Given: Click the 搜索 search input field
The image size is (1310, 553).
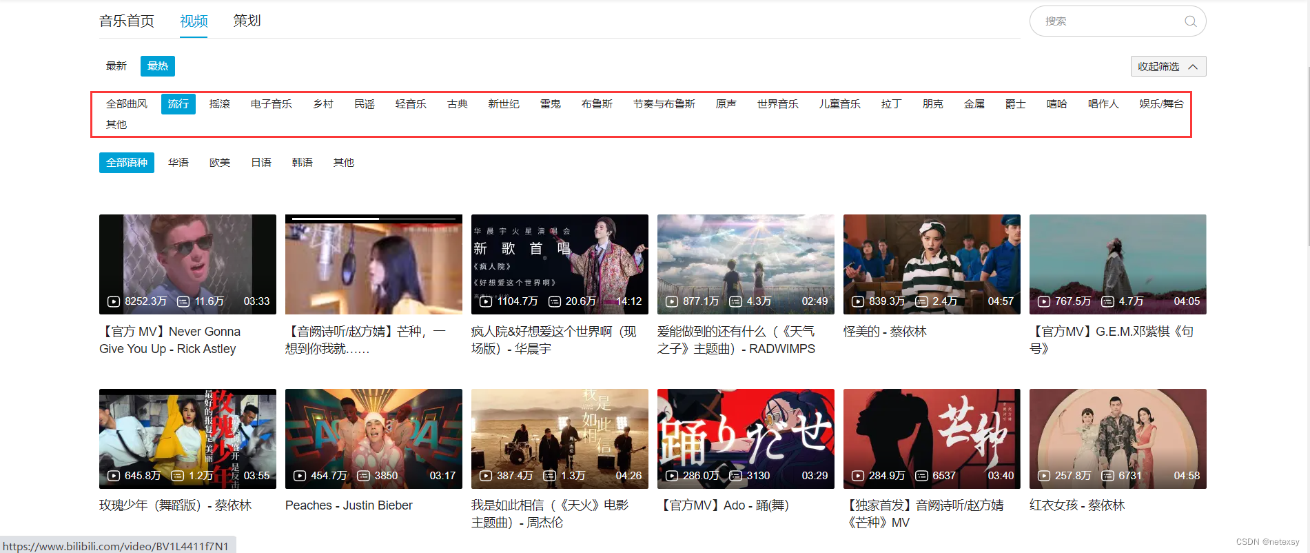Looking at the screenshot, I should pos(1118,21).
